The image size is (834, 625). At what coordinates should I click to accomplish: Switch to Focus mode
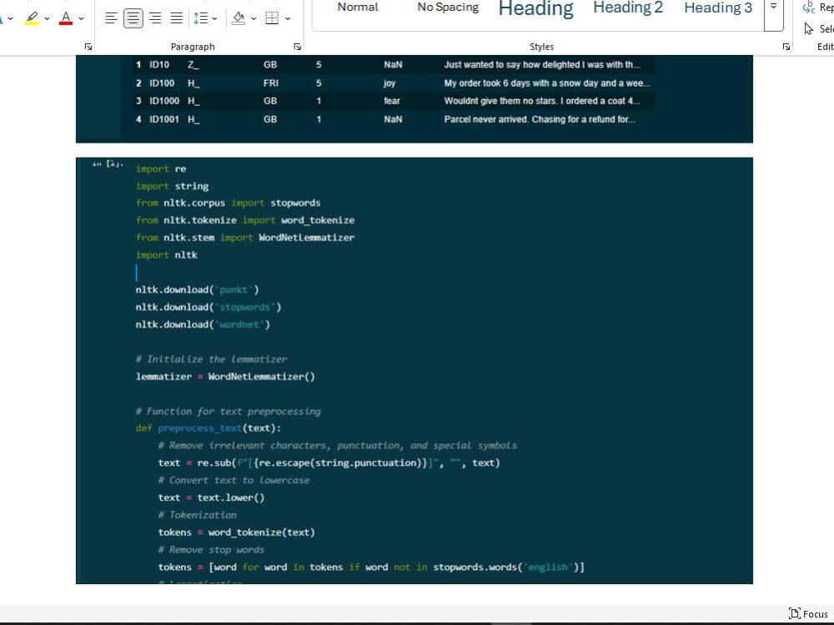click(x=808, y=614)
